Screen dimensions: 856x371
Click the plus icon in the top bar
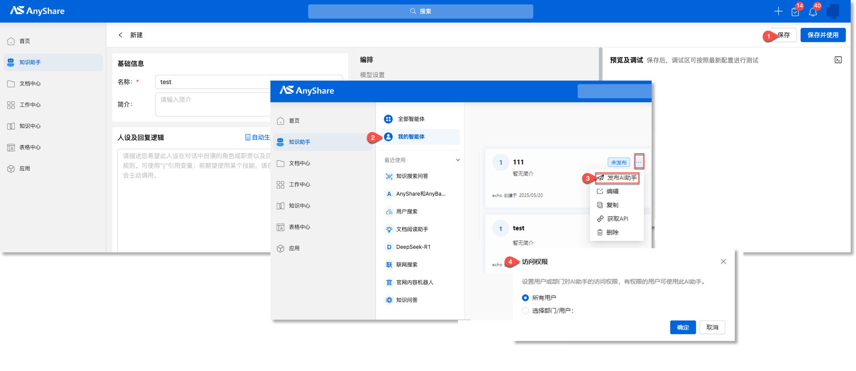click(x=778, y=11)
